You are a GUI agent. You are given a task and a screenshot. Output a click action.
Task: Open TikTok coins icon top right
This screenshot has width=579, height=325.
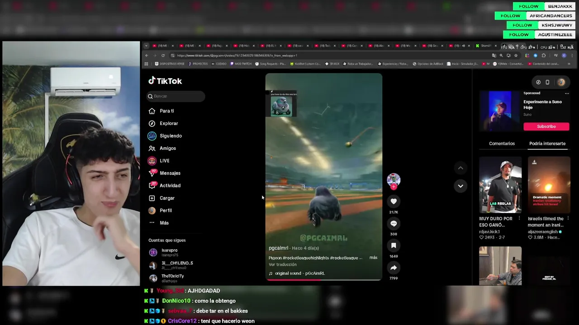(538, 82)
